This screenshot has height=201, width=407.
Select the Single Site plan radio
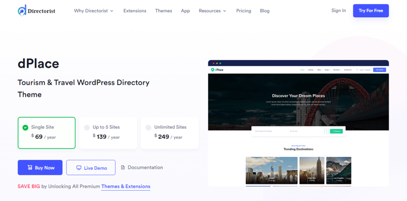(x=25, y=127)
